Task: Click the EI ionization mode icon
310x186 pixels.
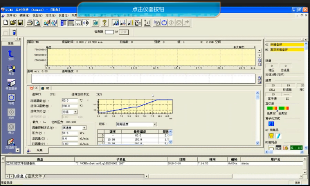Action: point(272,124)
